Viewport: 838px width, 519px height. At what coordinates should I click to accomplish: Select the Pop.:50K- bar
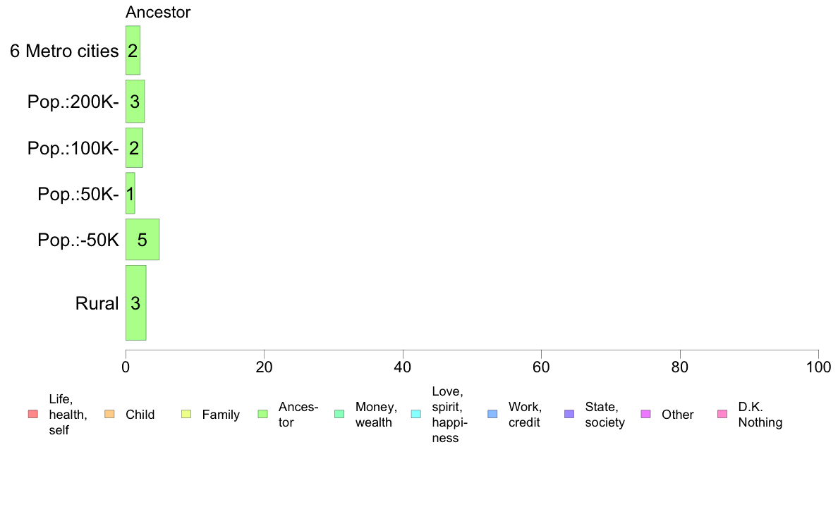tap(130, 193)
